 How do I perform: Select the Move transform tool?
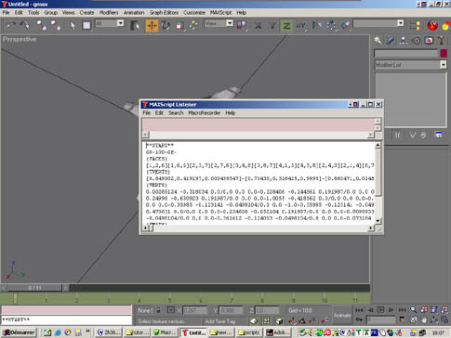coord(152,25)
